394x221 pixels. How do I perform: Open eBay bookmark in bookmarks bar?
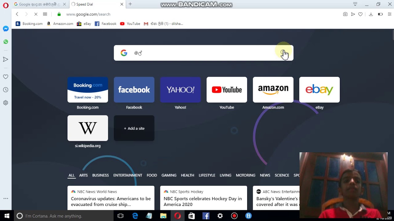click(x=84, y=24)
